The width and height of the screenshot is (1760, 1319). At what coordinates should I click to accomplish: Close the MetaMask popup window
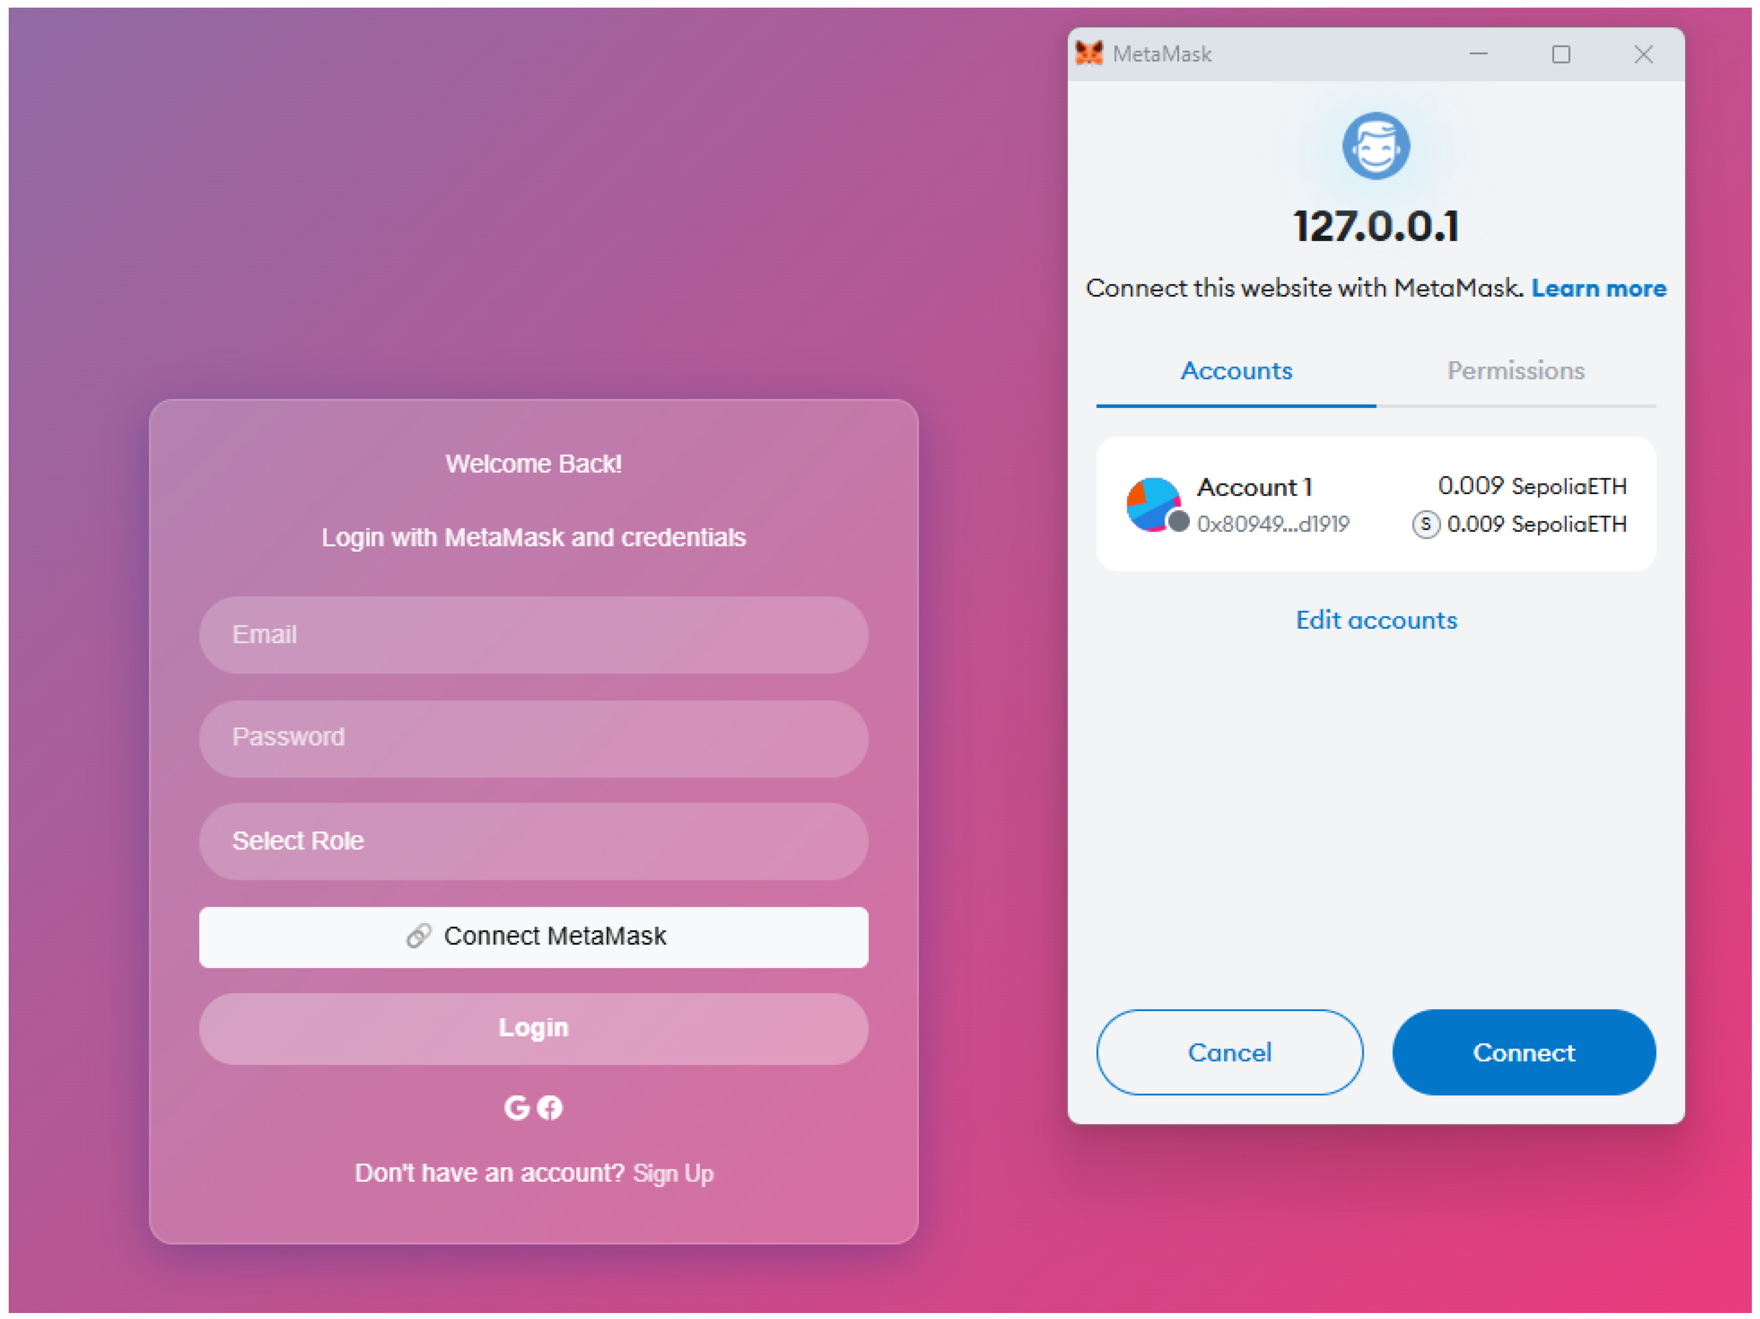1643,54
